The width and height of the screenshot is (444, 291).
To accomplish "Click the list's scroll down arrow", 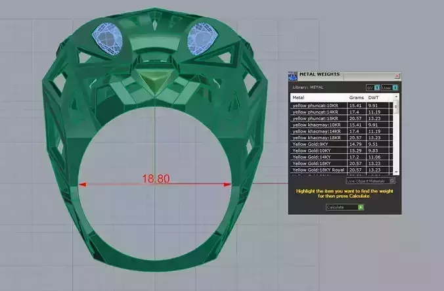I will coord(396,172).
